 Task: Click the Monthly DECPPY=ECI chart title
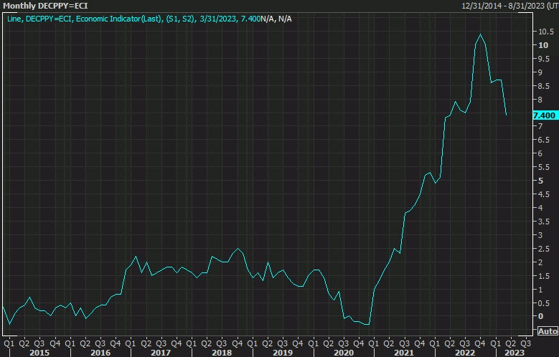(44, 6)
